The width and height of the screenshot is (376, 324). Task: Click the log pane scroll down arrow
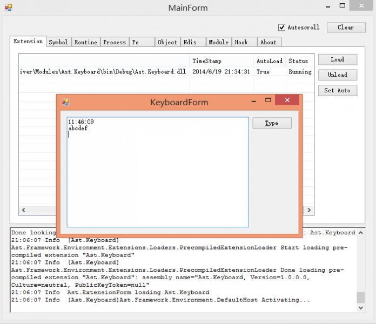[361, 308]
